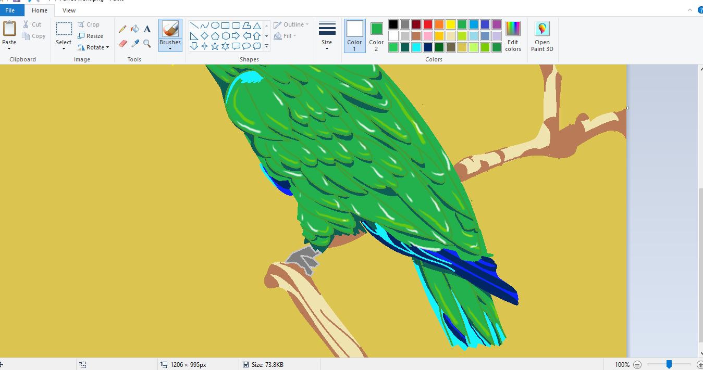Choose the black palette color

coord(393,24)
